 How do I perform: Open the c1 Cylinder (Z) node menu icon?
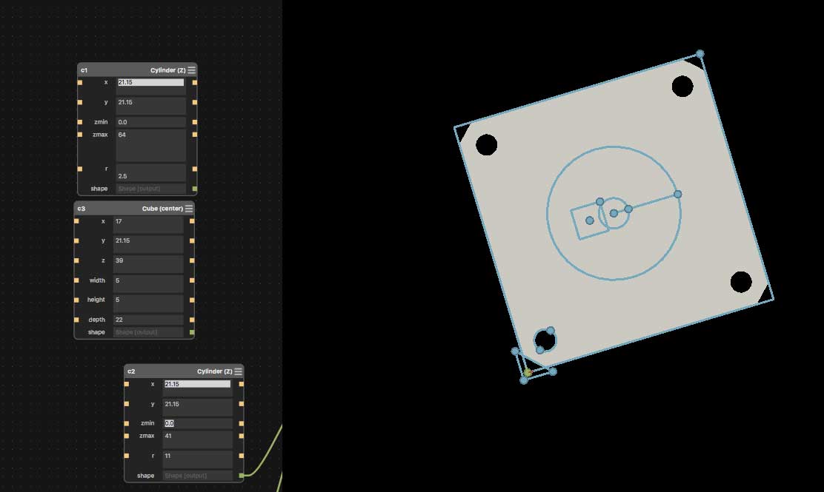192,70
